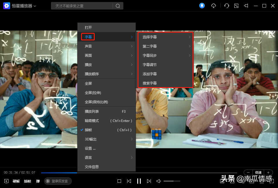Expand the 第二字幕 chevron
The height and width of the screenshot is (188, 278).
189,46
